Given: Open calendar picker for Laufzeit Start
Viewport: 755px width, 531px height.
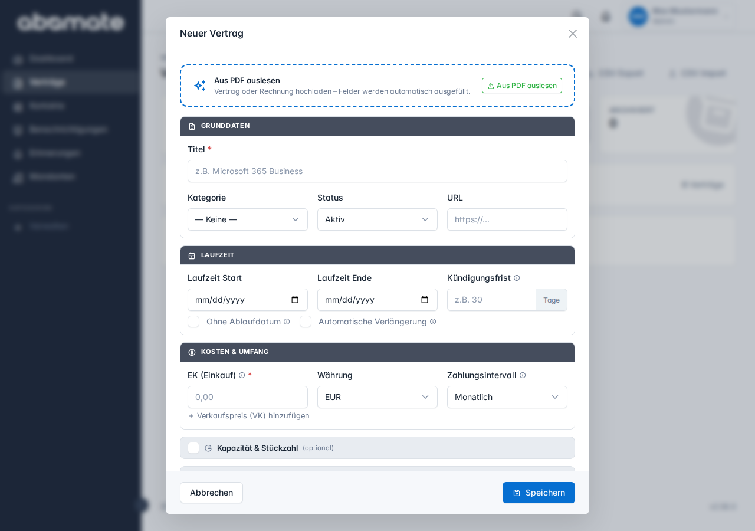Looking at the screenshot, I should point(295,300).
